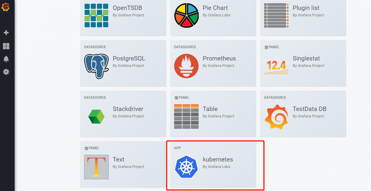Viewport: 371px width, 191px height.
Task: Open the Plugin list panel title
Action: click(306, 8)
